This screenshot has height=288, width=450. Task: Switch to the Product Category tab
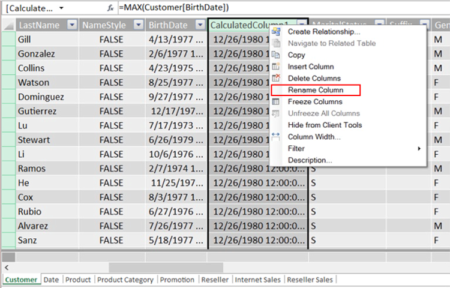125,280
